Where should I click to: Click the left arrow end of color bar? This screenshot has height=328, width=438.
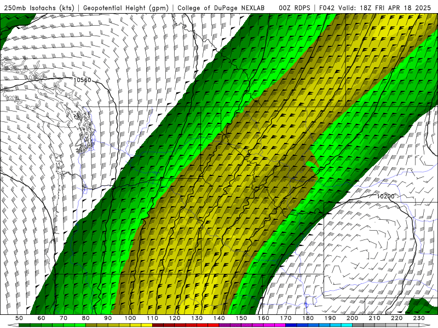pyautogui.click(x=13, y=325)
